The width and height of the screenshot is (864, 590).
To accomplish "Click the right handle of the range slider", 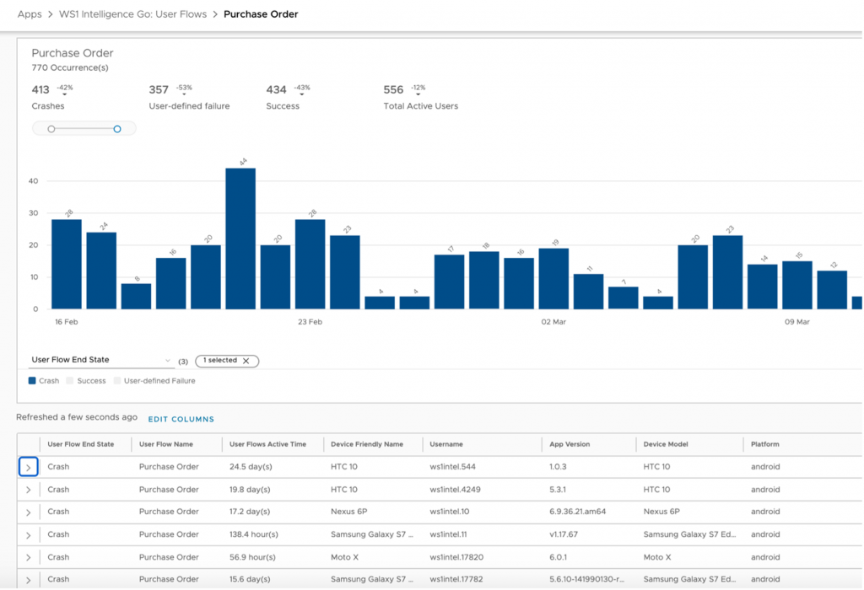I will (117, 129).
